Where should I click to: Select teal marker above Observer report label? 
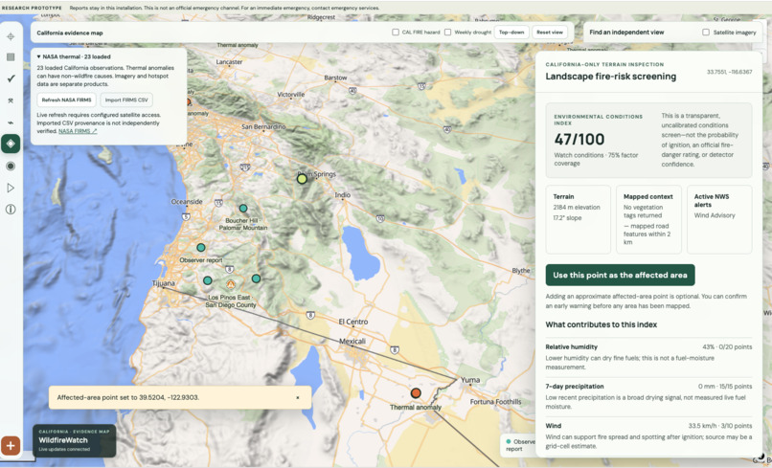click(x=201, y=248)
